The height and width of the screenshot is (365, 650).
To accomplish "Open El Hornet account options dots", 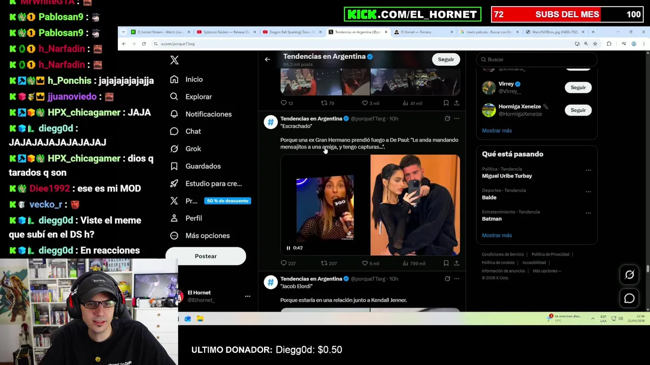I will [247, 296].
